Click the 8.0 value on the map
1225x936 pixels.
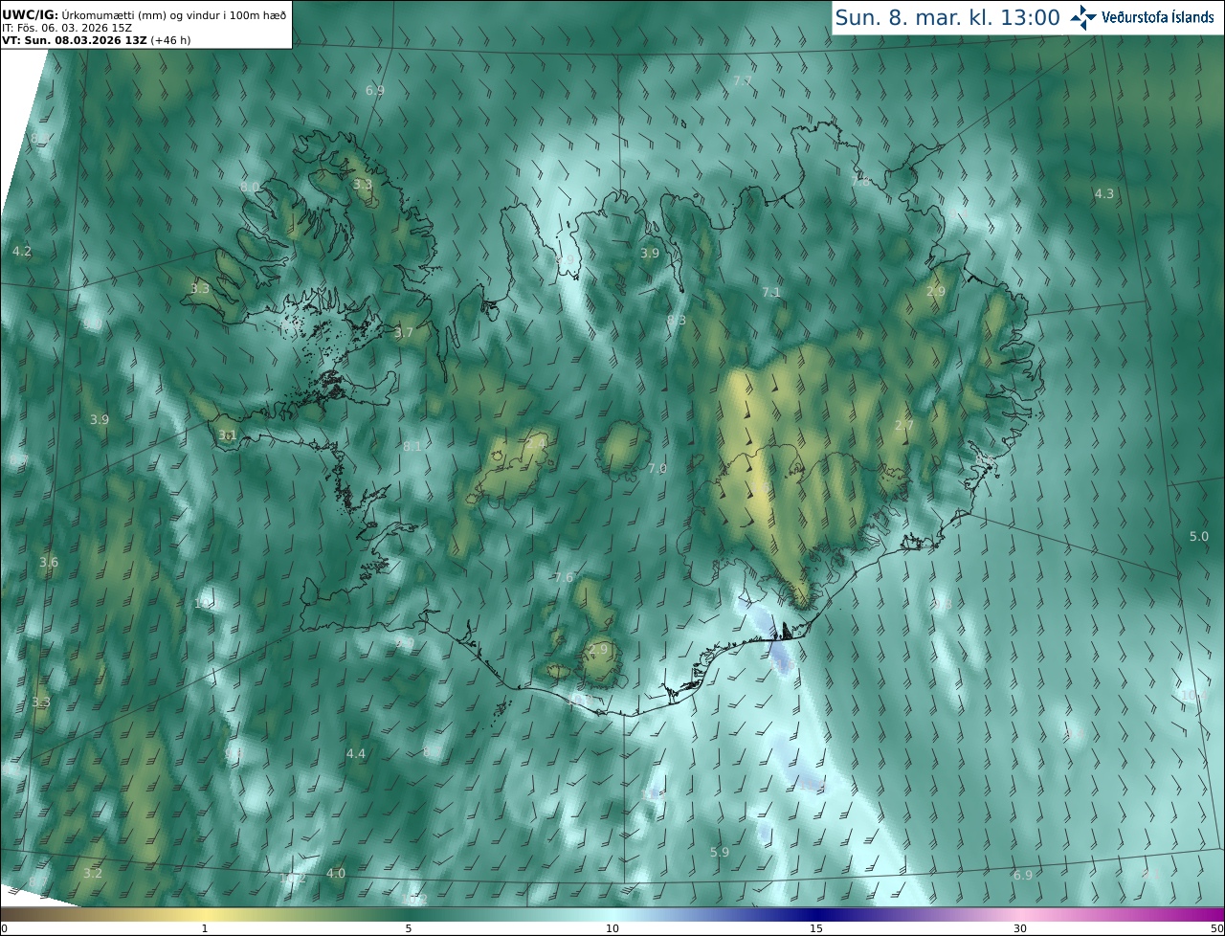pyautogui.click(x=250, y=187)
